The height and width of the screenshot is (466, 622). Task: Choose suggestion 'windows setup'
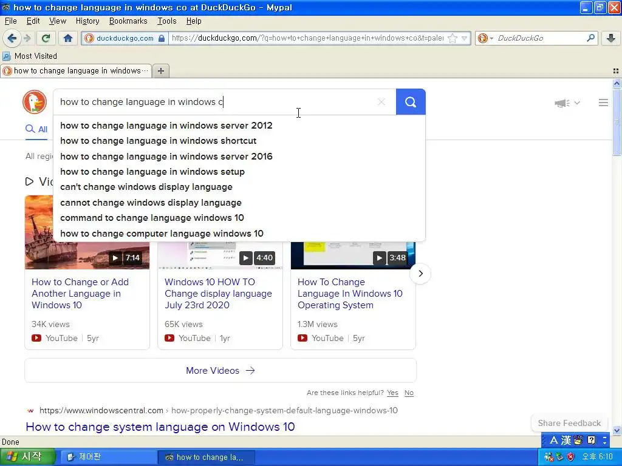pyautogui.click(x=239, y=172)
